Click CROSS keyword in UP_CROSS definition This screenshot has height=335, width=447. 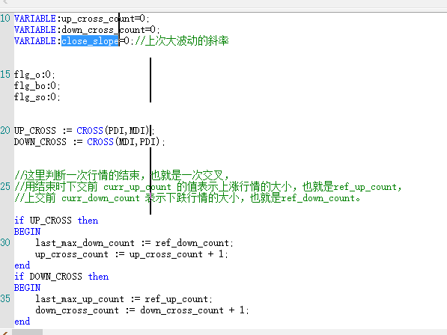click(x=90, y=131)
